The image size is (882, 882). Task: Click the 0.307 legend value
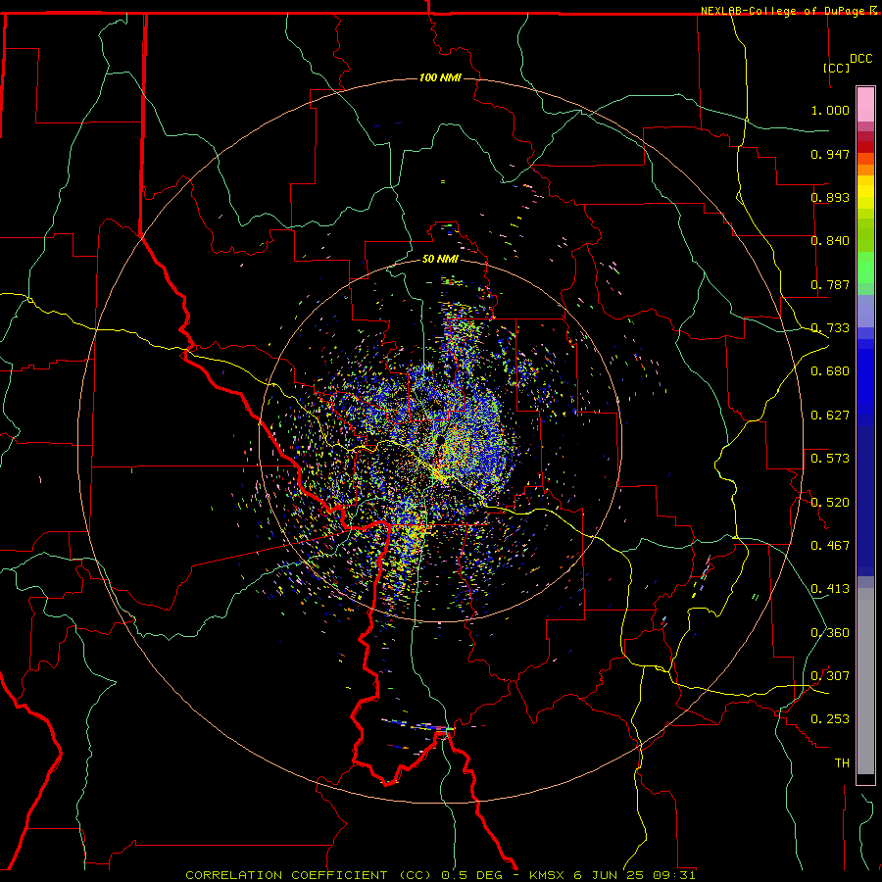[x=830, y=676]
